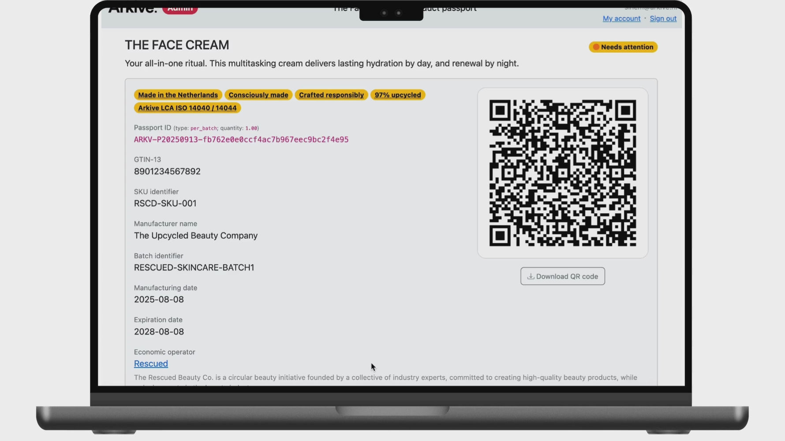Select the Consciously made tag
This screenshot has height=441, width=785.
[x=258, y=95]
